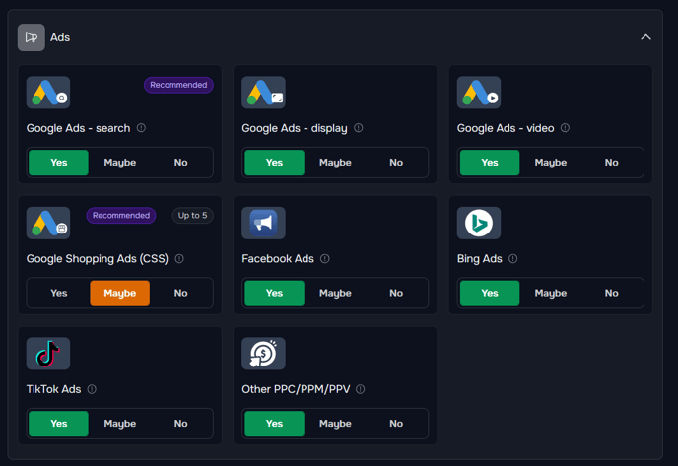Click the Bing Ads label
This screenshot has height=466, width=678.
(x=480, y=259)
